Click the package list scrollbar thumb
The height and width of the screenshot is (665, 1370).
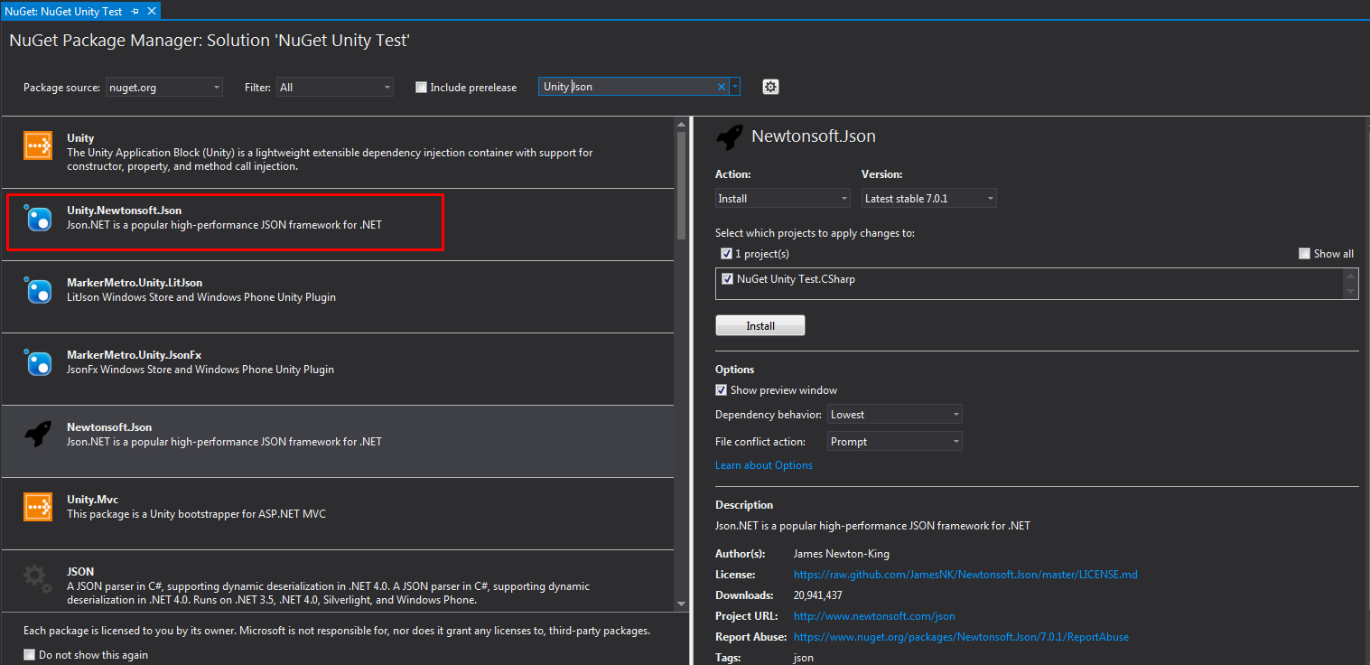682,185
